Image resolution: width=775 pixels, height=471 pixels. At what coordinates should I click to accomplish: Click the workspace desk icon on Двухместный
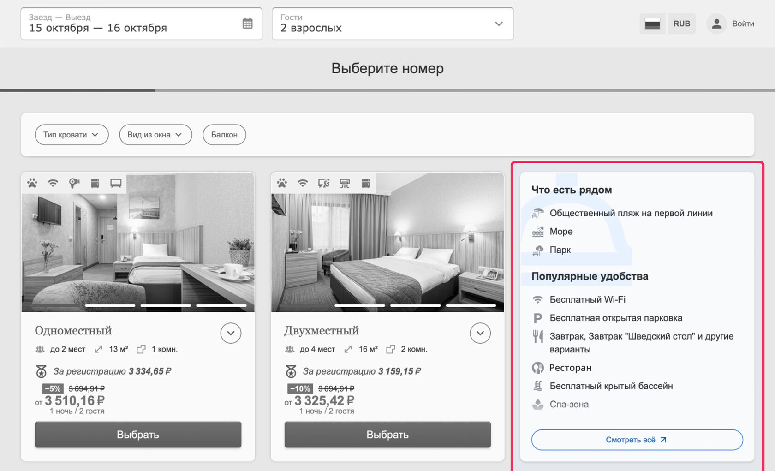[324, 183]
